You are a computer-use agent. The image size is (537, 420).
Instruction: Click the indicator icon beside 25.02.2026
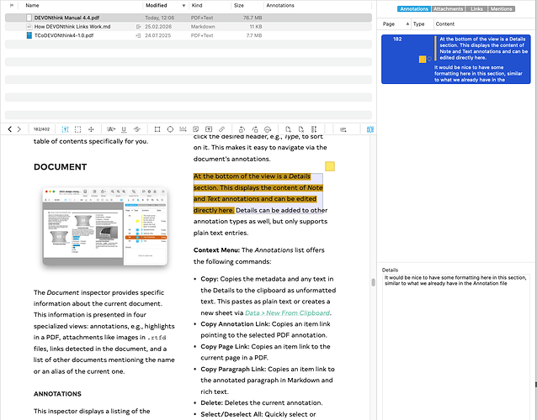(x=138, y=26)
